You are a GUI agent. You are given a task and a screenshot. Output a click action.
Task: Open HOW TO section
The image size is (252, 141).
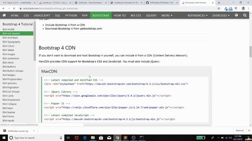point(120,15)
